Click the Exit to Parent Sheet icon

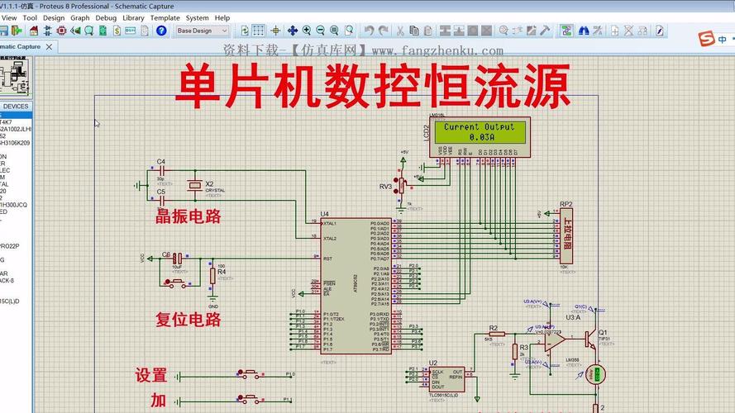642,31
